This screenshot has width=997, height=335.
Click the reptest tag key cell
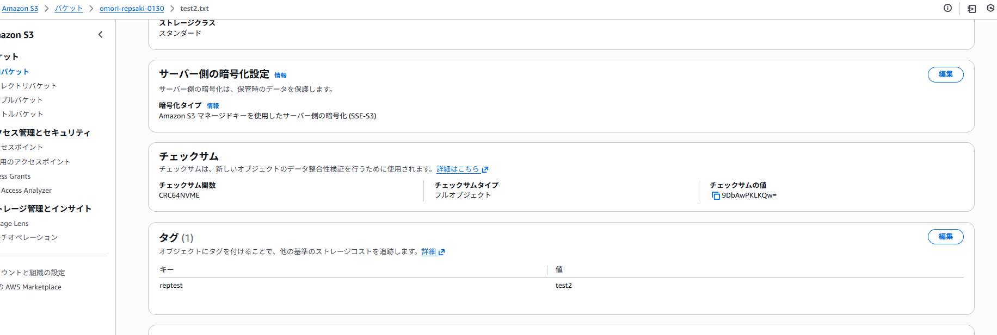tap(171, 286)
